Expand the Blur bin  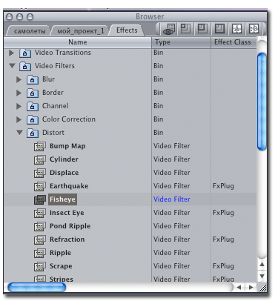pyautogui.click(x=19, y=79)
